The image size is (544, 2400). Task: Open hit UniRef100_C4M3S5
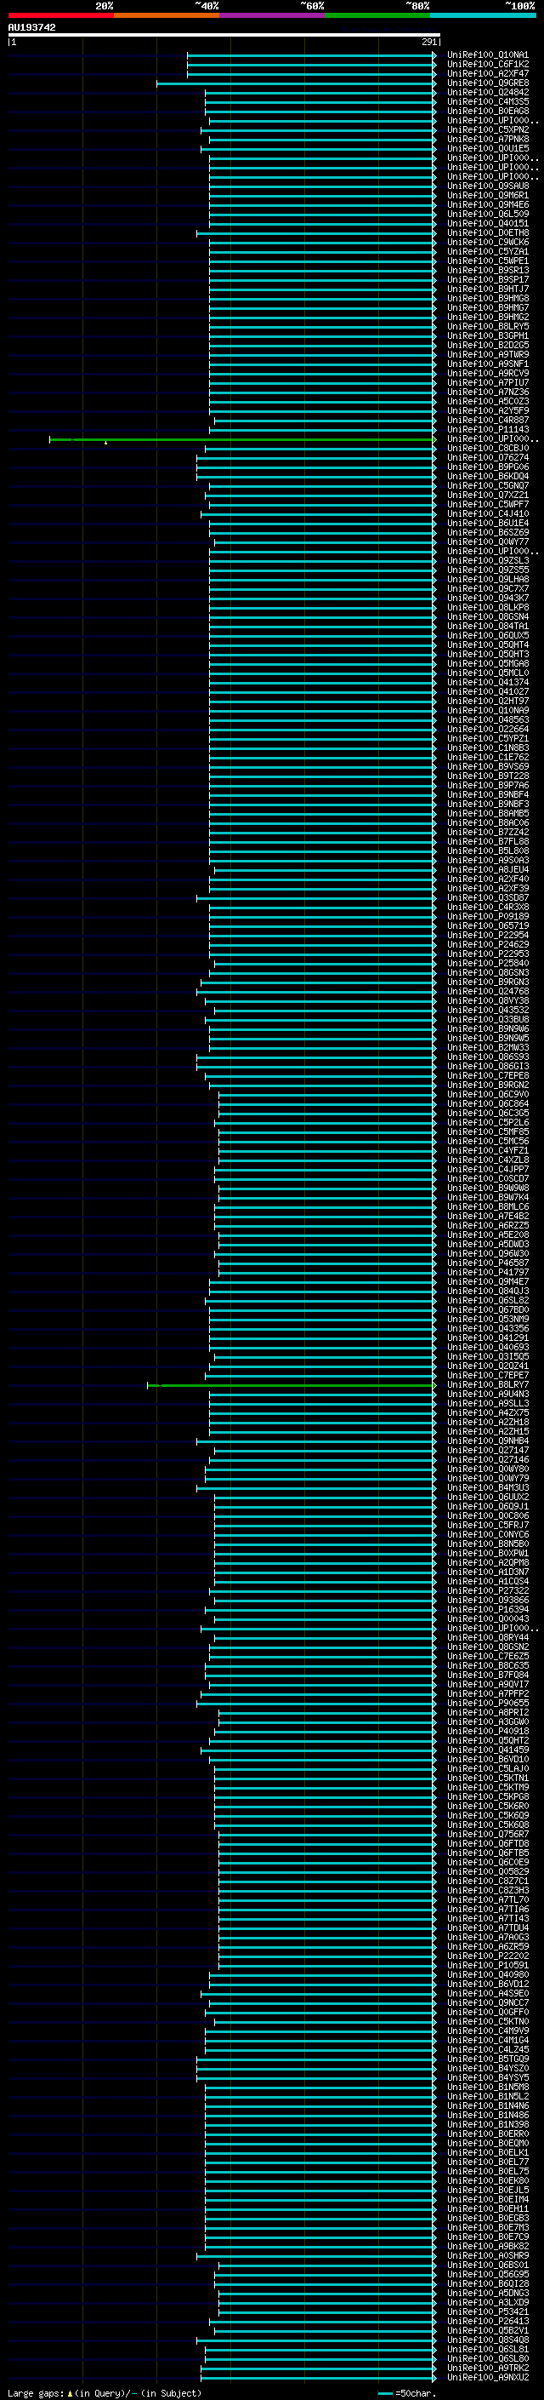[487, 101]
